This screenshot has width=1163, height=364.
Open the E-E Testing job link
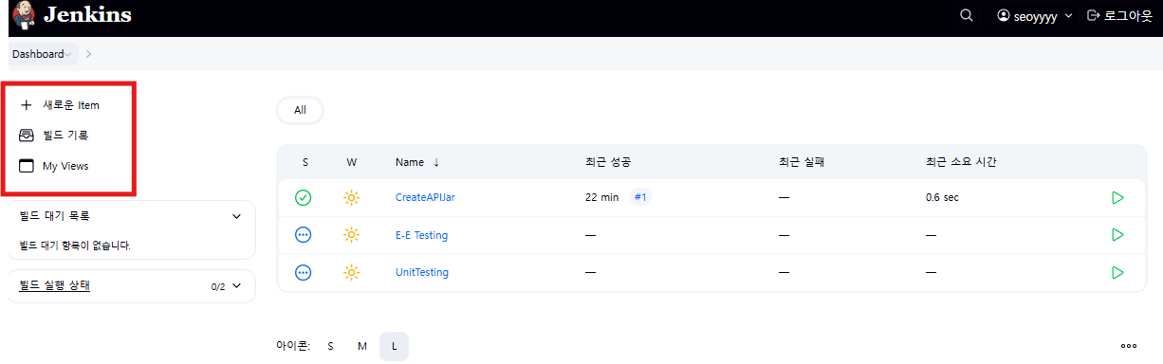point(421,235)
